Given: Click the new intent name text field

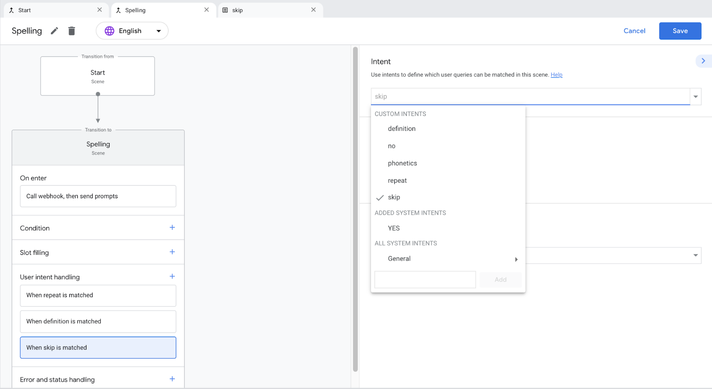Looking at the screenshot, I should click(x=425, y=280).
